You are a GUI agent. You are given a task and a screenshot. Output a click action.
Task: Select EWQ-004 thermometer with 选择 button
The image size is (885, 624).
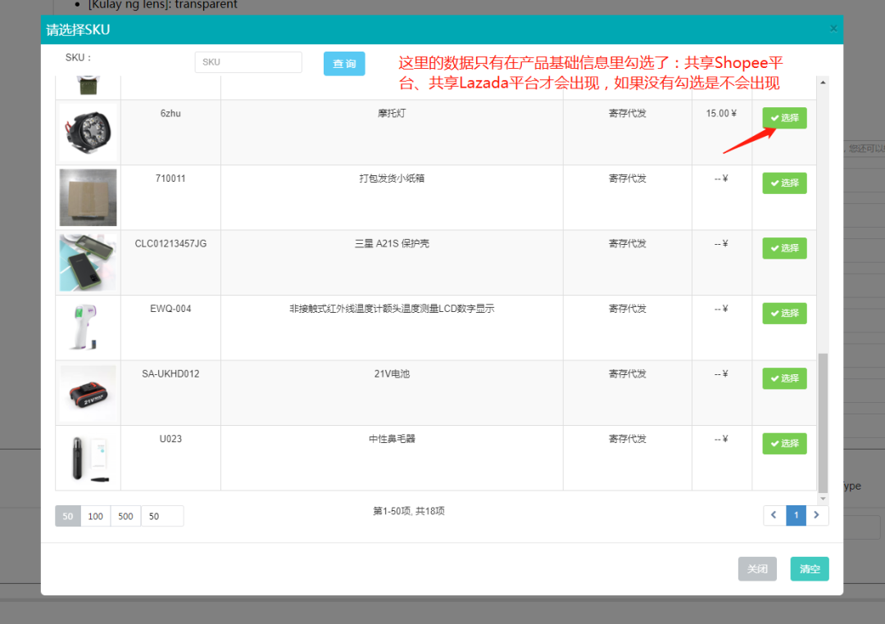784,313
